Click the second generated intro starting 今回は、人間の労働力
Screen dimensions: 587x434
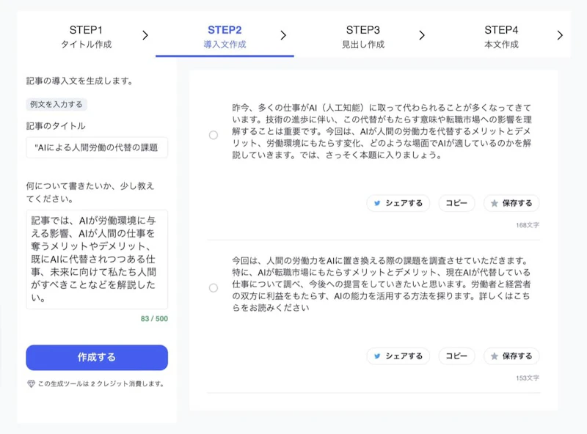[382, 284]
